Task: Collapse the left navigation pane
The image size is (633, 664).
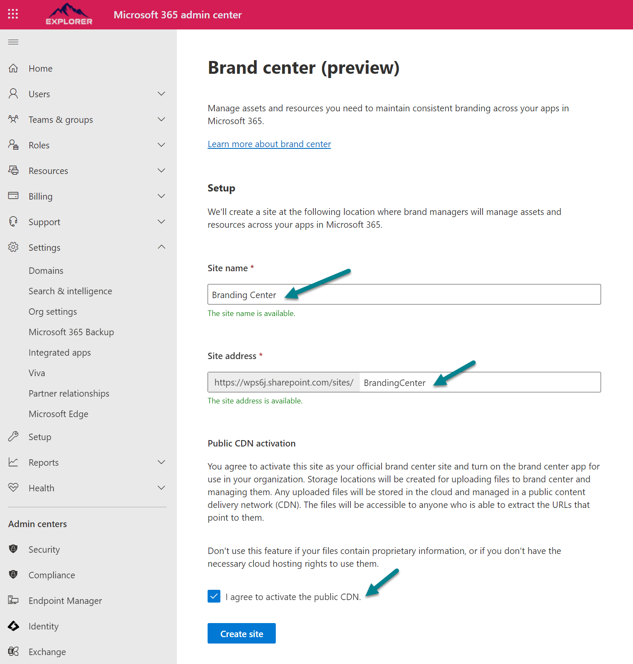Action: point(13,42)
